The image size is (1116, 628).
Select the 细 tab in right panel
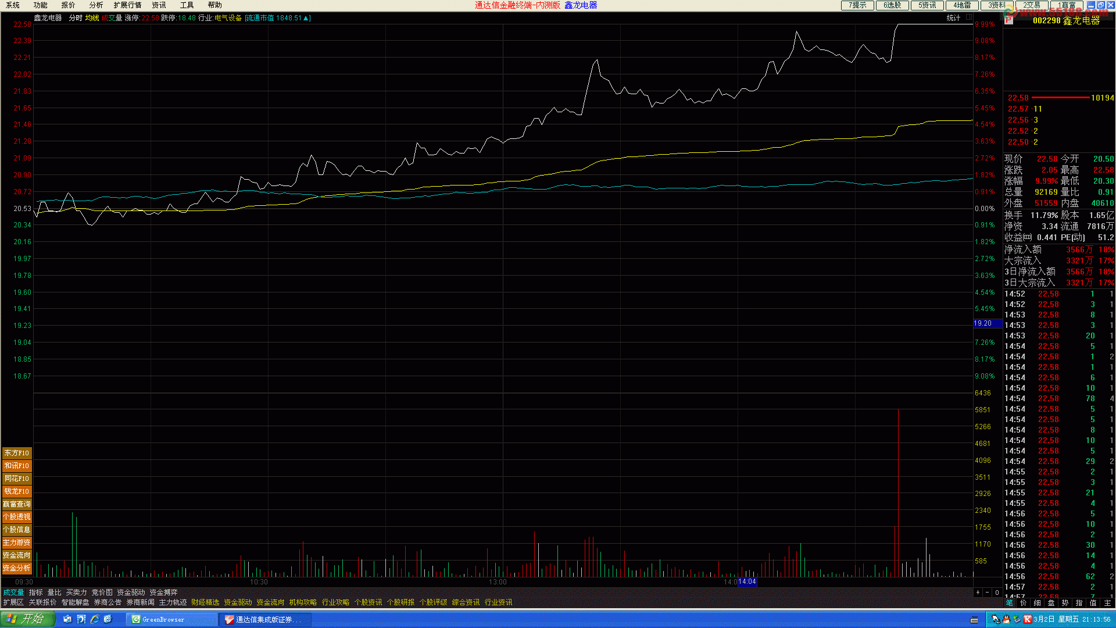(1038, 603)
